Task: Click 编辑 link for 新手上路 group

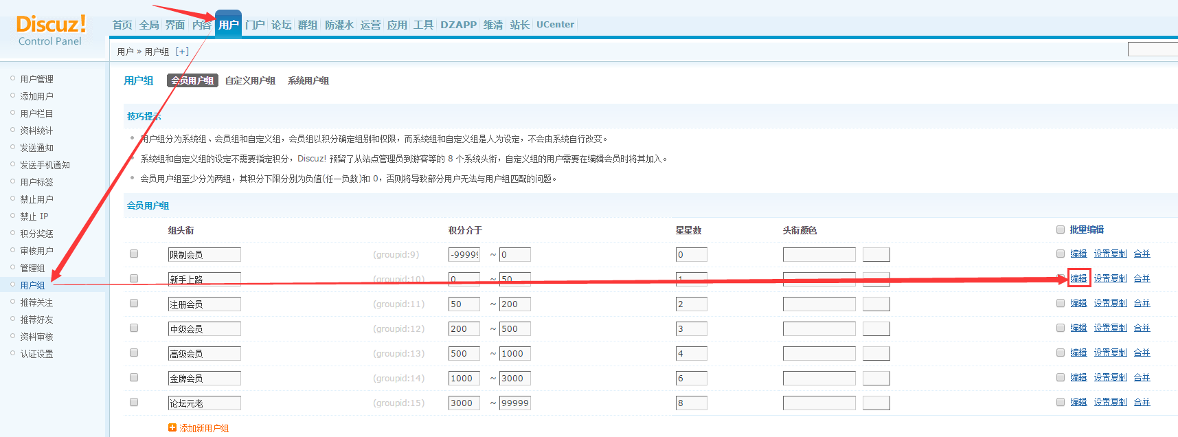Action: (x=1078, y=278)
